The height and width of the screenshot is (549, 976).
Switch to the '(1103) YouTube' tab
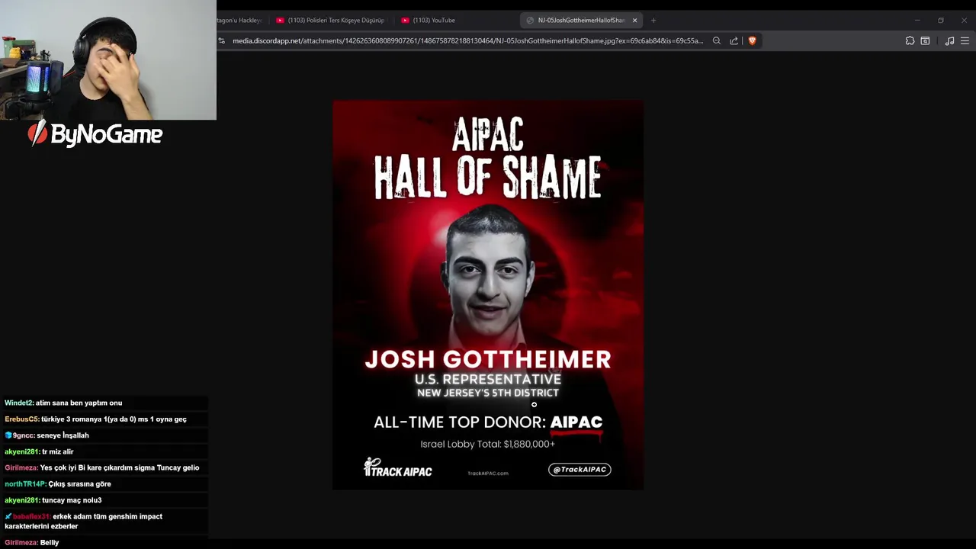456,21
